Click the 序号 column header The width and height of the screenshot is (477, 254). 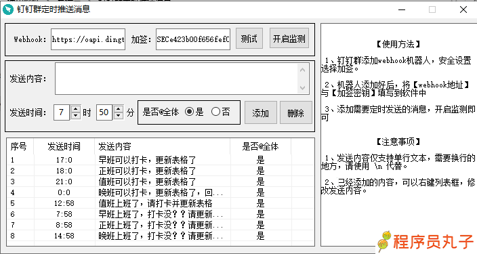[x=20, y=146]
